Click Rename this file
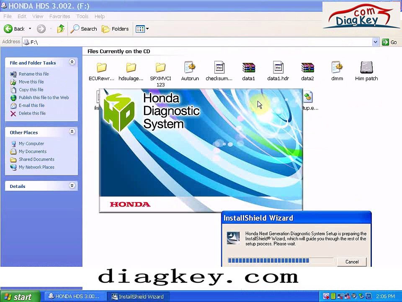 point(33,74)
